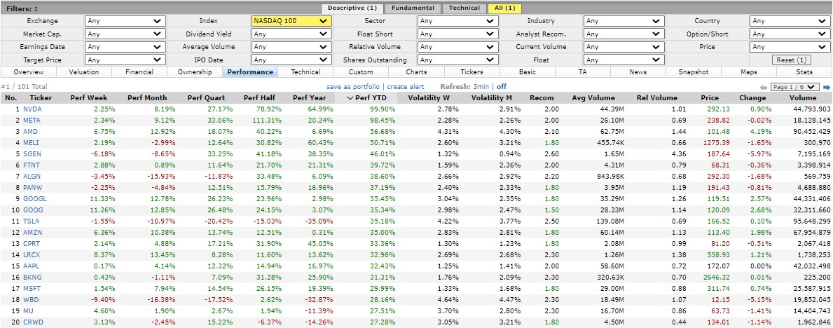Select the Performance view tab
This screenshot has height=328, width=833.
click(249, 71)
